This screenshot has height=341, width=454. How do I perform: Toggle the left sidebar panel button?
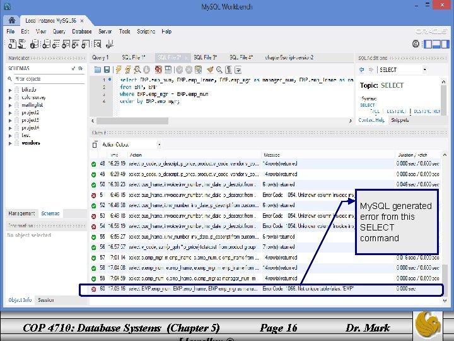point(428,44)
